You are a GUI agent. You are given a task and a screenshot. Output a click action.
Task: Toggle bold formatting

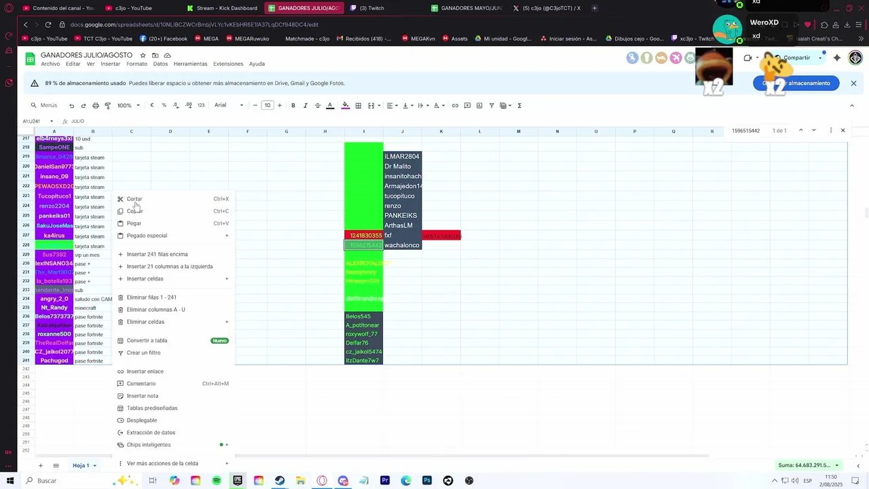pos(293,105)
